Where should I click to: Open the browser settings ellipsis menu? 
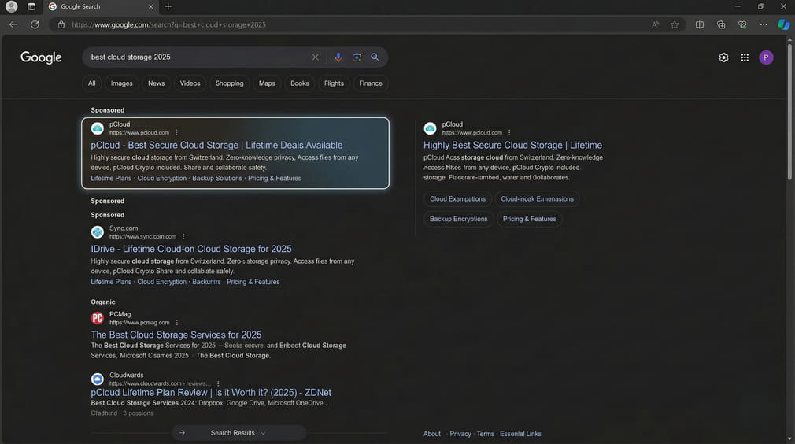coord(764,24)
